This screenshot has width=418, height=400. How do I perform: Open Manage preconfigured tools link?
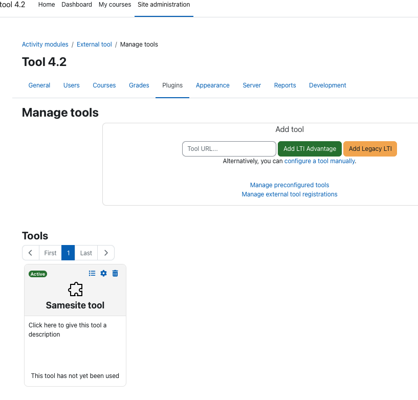290,185
